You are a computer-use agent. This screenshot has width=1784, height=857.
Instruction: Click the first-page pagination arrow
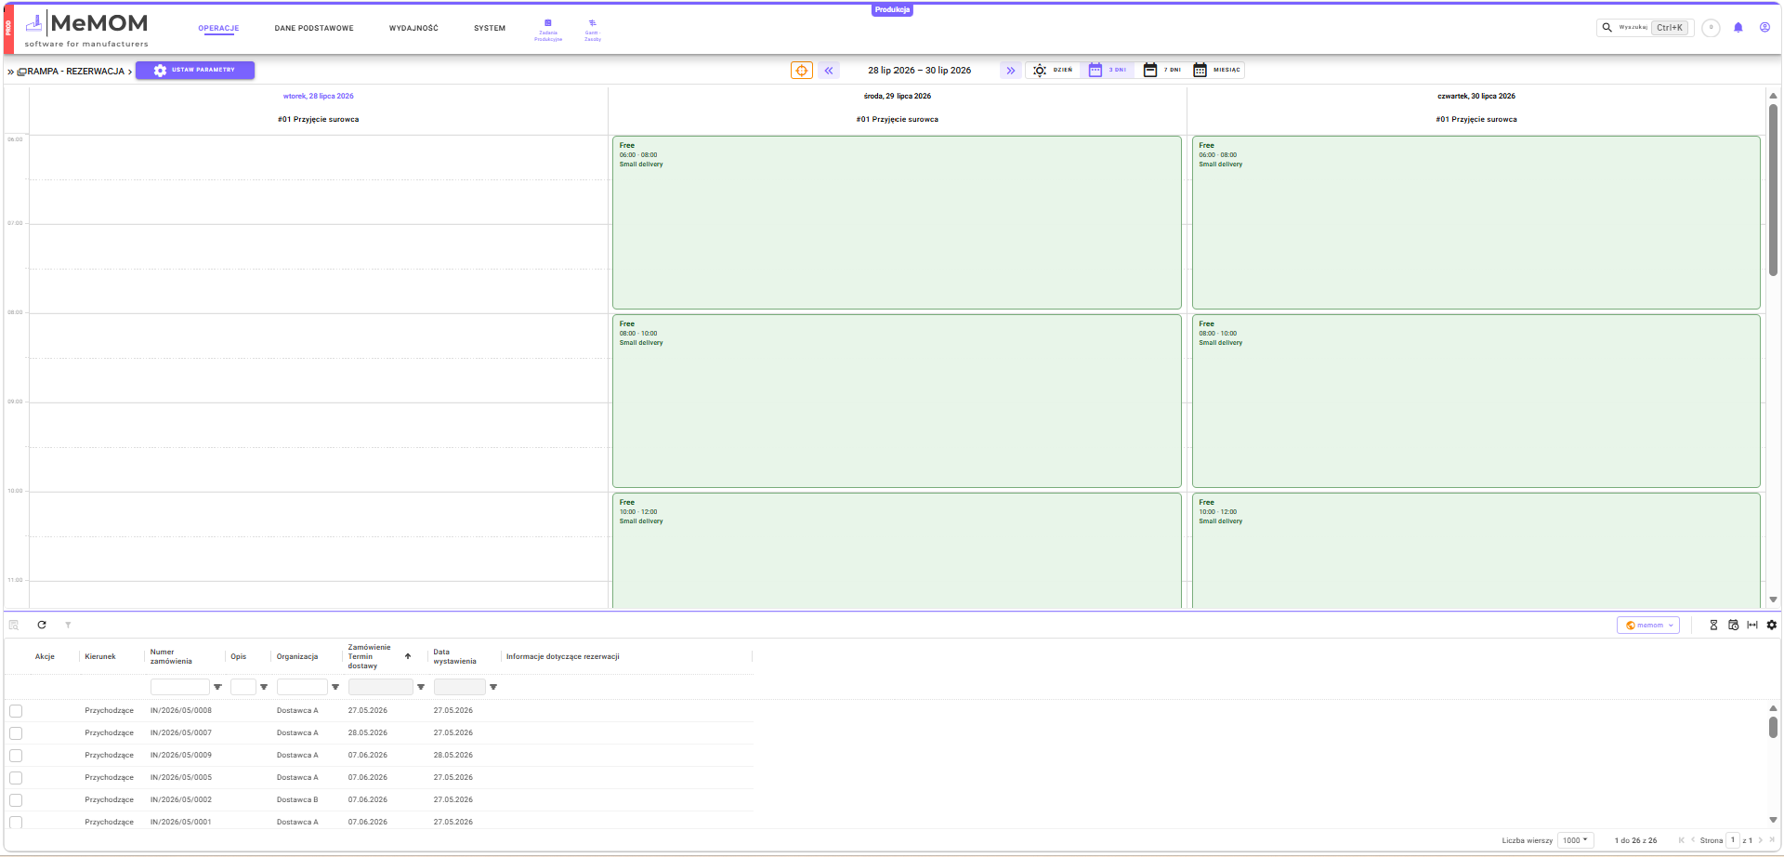coord(1681,840)
